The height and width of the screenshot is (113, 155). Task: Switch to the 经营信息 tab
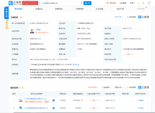pos(80,9)
